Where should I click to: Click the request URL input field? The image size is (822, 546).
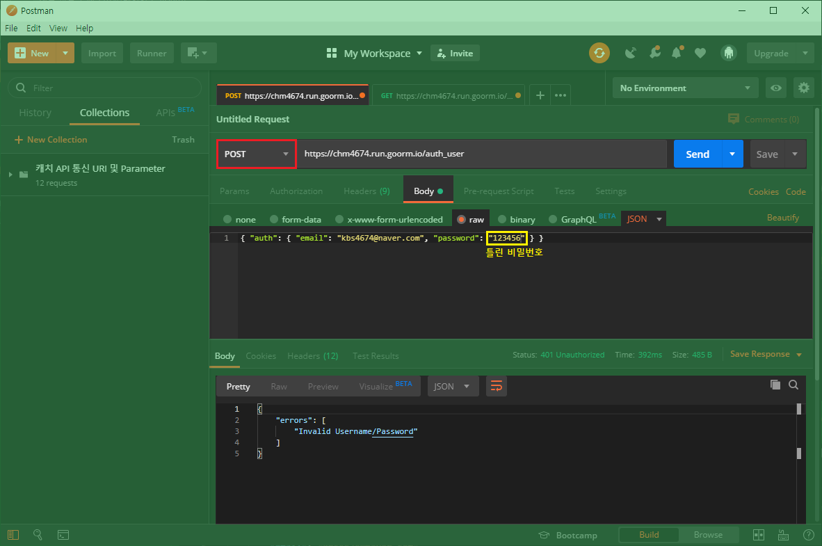(x=482, y=154)
